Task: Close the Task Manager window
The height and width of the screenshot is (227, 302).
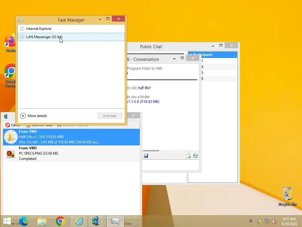Action: (119, 19)
